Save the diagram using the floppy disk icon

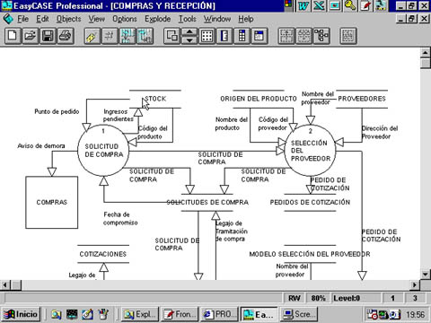coord(48,36)
